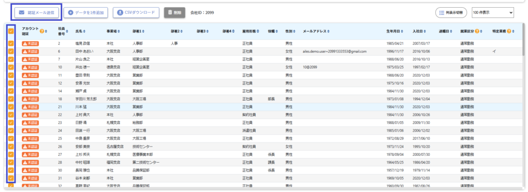Sort using the 部署3 arrows
The image size is (528, 192).
[207, 31]
